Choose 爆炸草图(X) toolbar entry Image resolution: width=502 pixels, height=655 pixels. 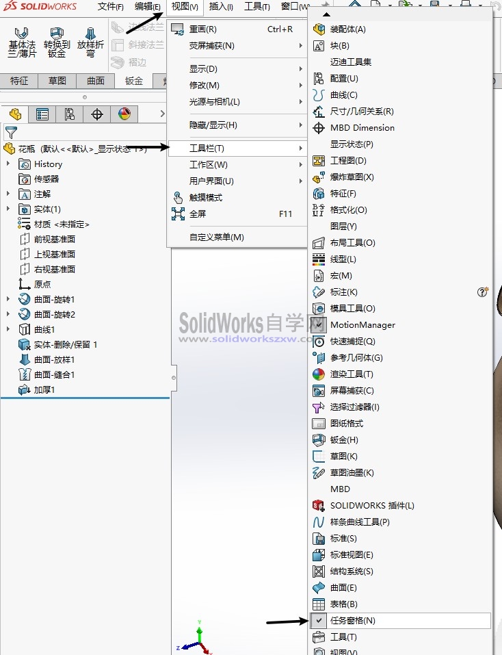click(400, 177)
